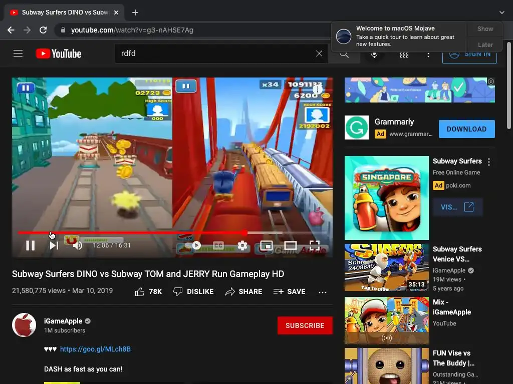Screen dimensions: 513x384
Task: Click the ad info icon on banner
Action: [x=491, y=81]
